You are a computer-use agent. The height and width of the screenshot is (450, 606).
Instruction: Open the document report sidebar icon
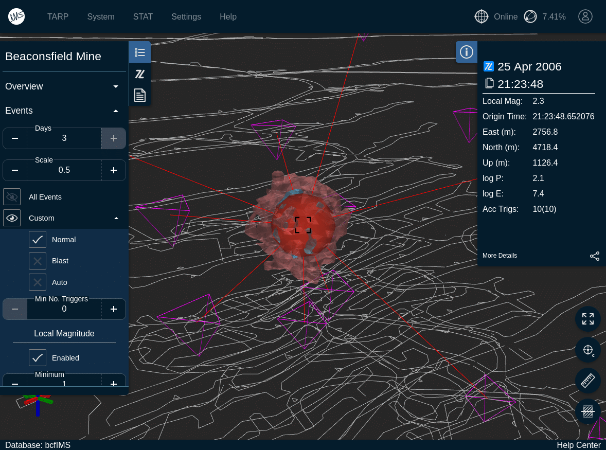[140, 95]
